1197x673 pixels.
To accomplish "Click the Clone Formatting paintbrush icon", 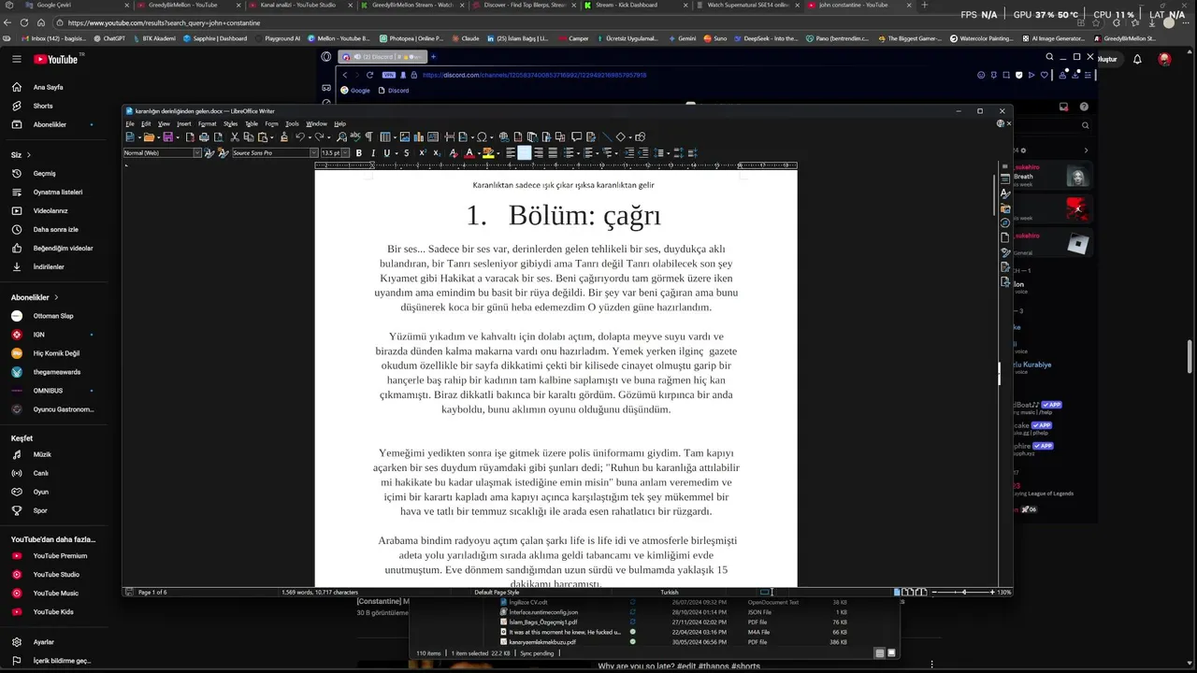I will [284, 136].
